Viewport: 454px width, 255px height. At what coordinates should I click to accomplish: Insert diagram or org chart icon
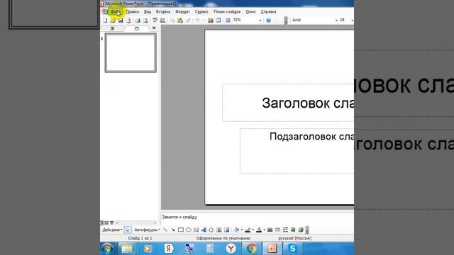[211, 229]
